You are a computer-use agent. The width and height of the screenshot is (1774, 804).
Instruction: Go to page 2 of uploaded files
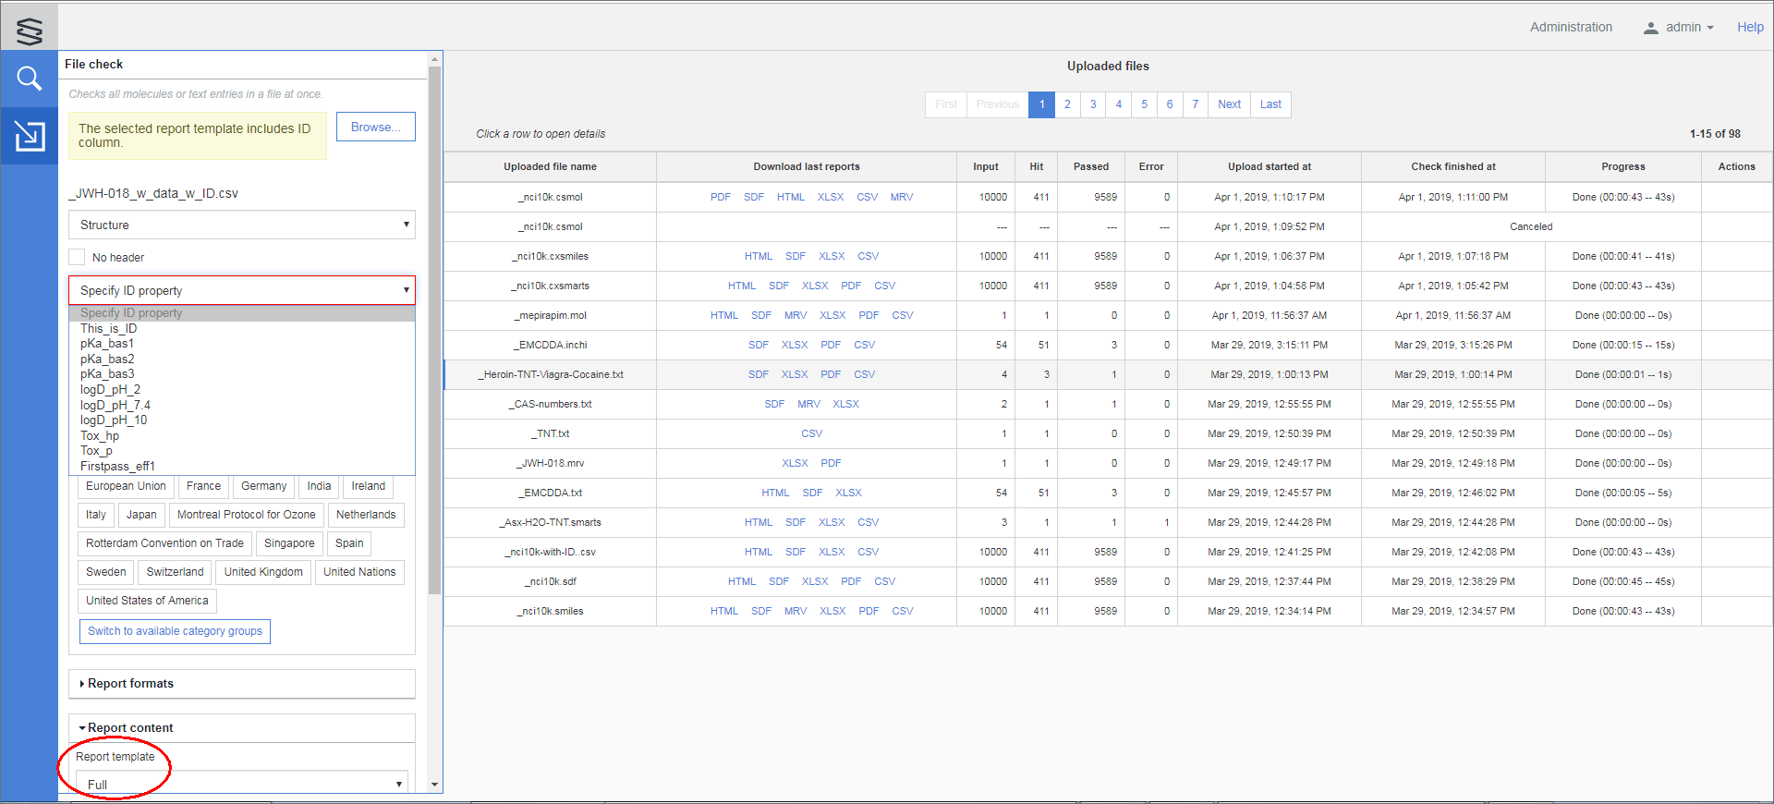click(x=1067, y=104)
